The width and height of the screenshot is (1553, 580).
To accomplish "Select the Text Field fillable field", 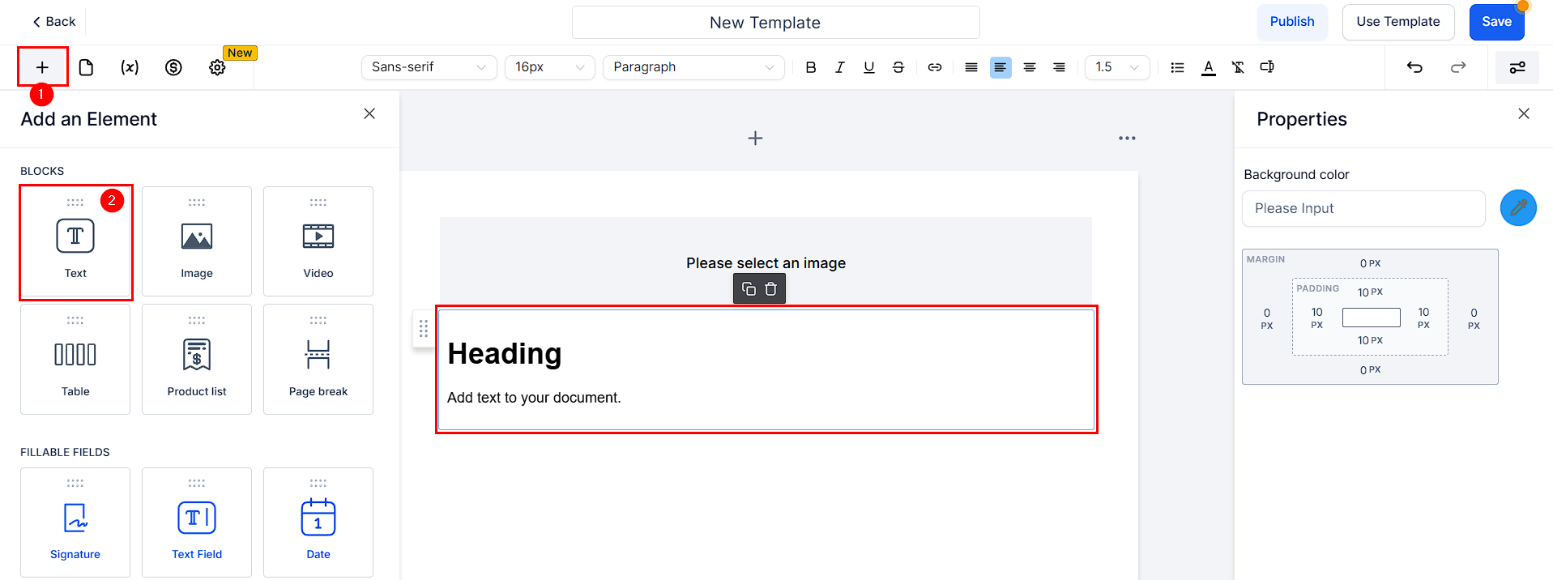I will pyautogui.click(x=197, y=522).
